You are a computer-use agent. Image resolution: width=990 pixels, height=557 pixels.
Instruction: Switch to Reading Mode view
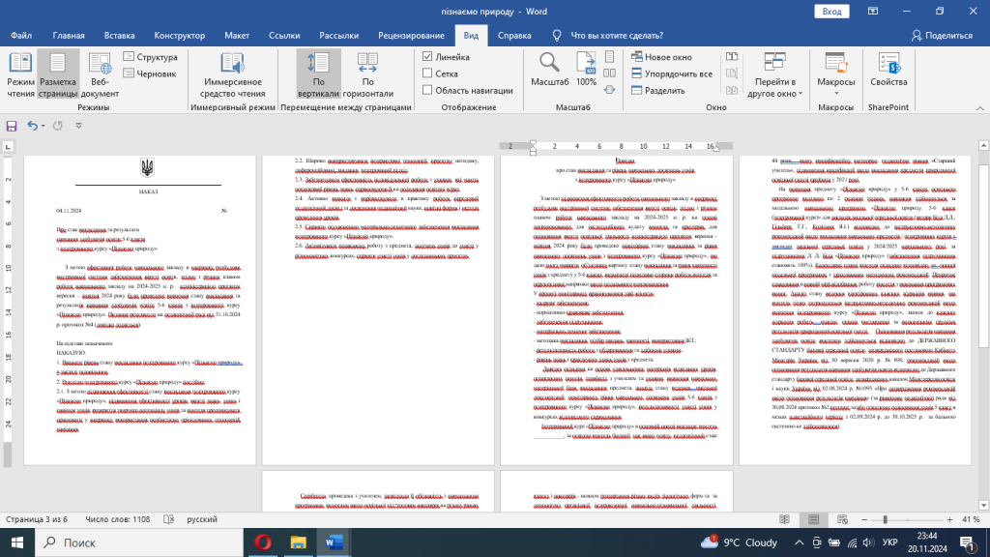point(21,74)
